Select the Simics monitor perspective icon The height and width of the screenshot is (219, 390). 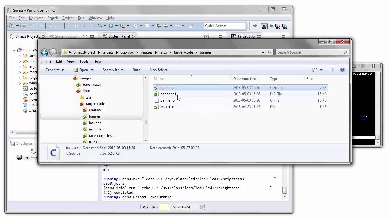point(264,26)
